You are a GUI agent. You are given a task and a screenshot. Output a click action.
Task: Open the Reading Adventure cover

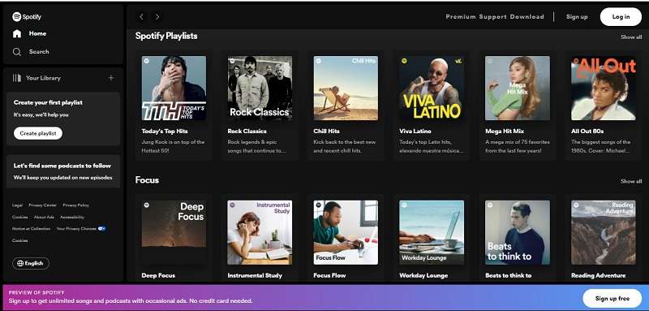(604, 232)
